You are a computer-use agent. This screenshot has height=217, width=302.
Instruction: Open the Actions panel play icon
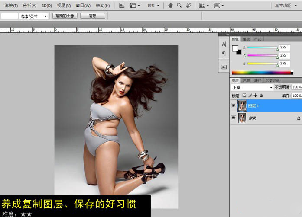pyautogui.click(x=224, y=67)
